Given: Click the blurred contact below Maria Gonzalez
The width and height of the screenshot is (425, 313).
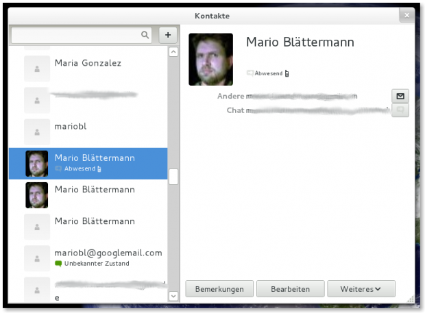Looking at the screenshot, I should (x=88, y=100).
